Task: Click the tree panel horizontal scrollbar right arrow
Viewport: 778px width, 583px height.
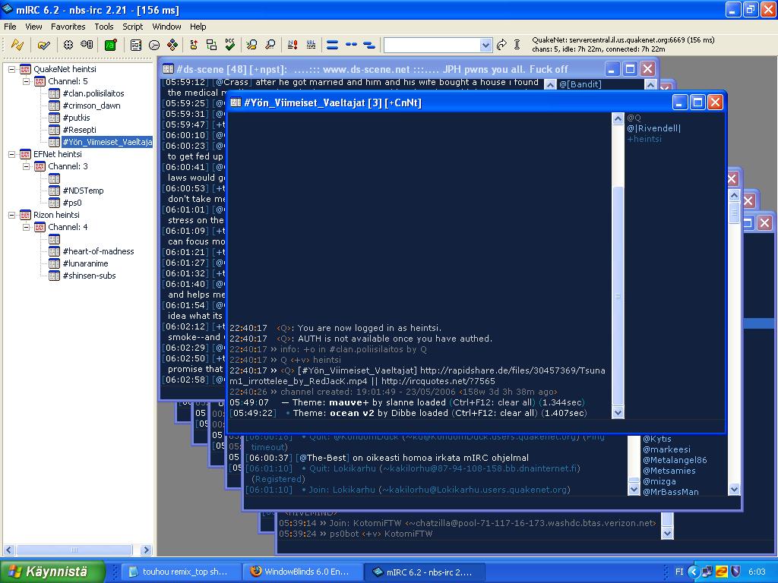Action: point(145,550)
